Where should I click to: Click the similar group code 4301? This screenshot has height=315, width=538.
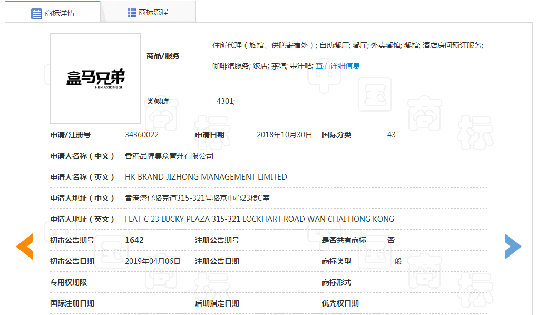(226, 101)
